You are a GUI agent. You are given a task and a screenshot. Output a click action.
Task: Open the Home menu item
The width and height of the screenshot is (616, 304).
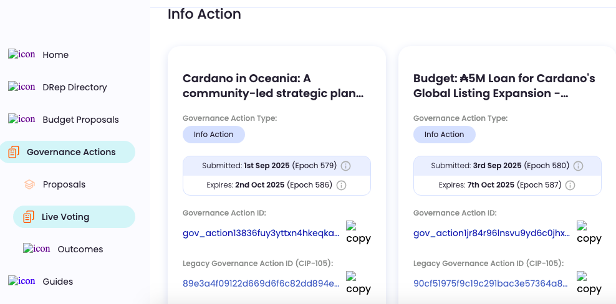pyautogui.click(x=55, y=55)
